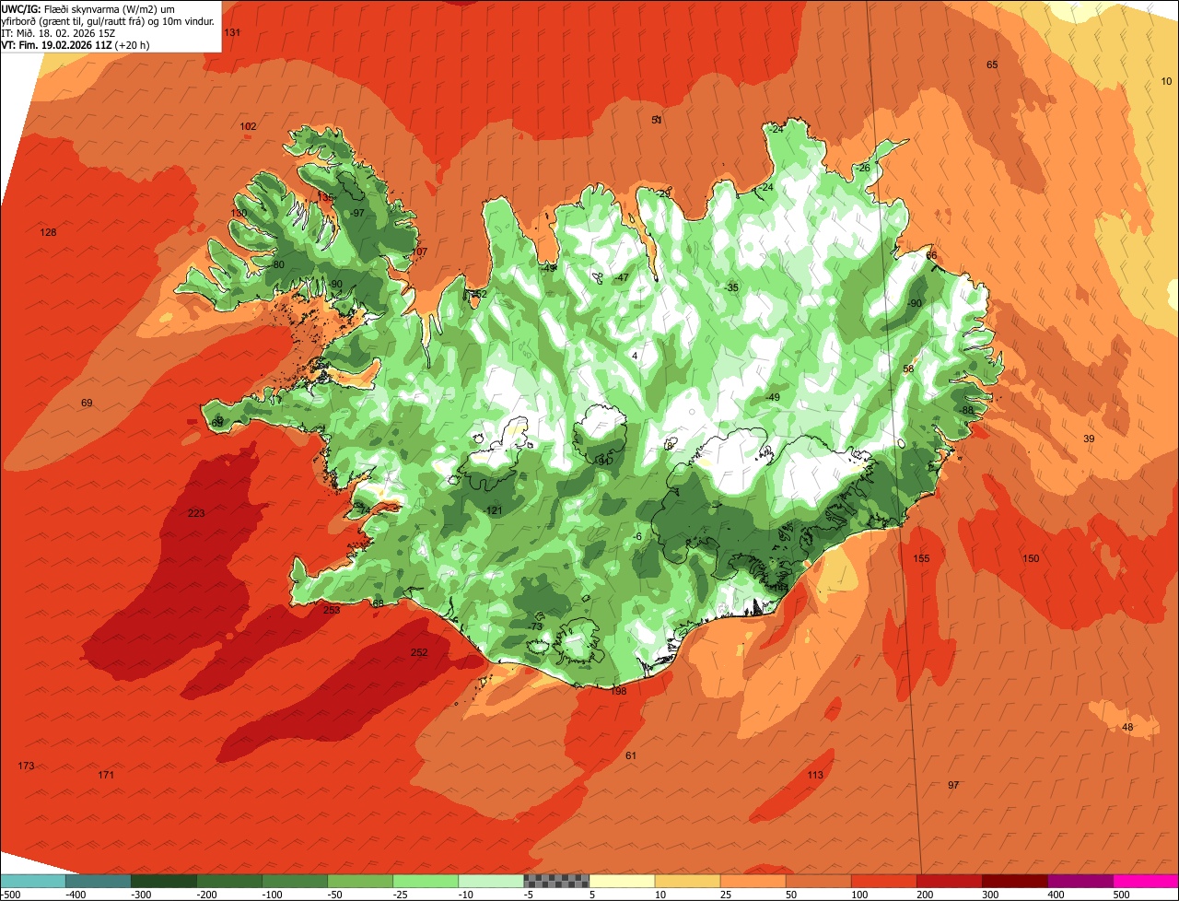1179x901 pixels.
Task: Select the olive green -50 to -25 swatch
Action: click(360, 880)
